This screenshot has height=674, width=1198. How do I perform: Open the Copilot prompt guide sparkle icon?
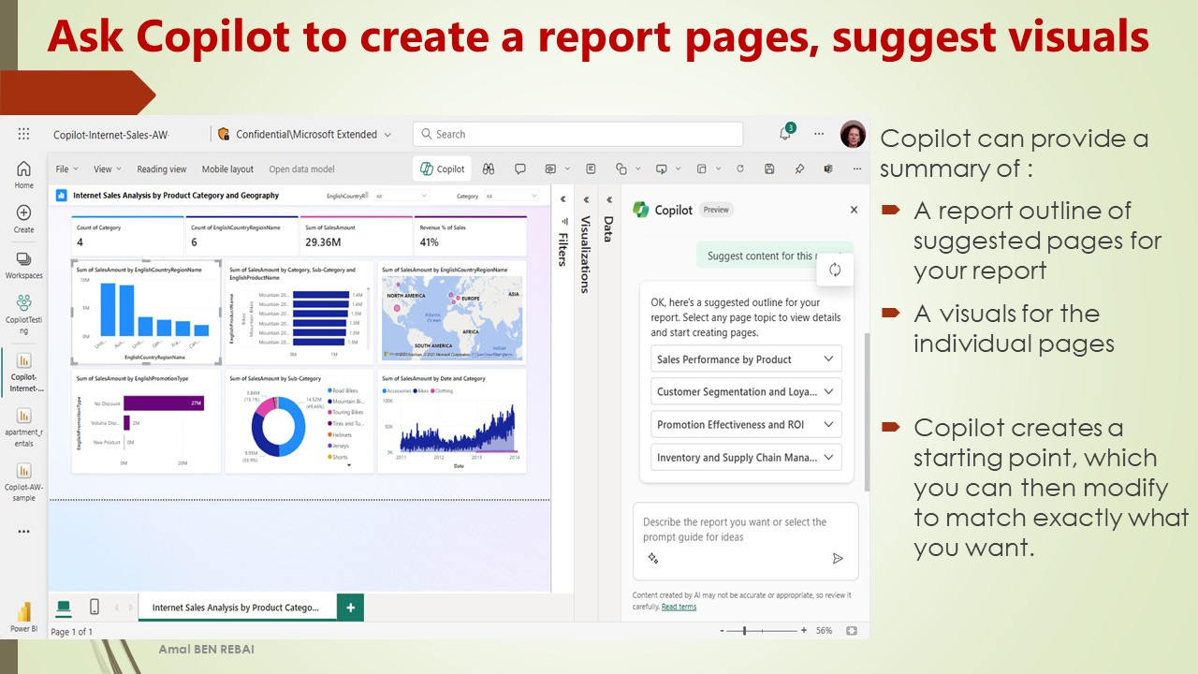click(x=653, y=558)
